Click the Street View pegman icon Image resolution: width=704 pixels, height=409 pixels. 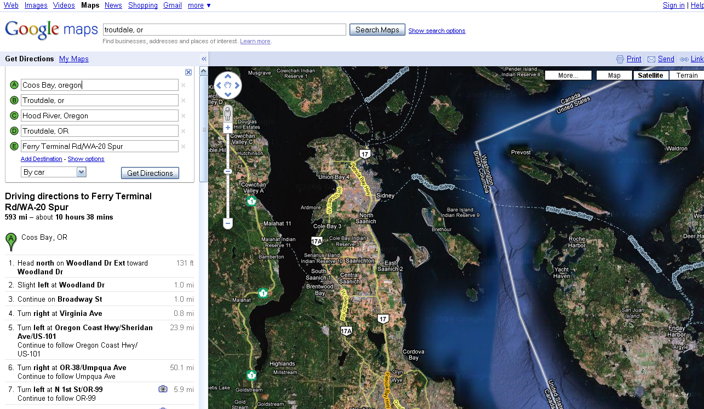pyautogui.click(x=228, y=113)
